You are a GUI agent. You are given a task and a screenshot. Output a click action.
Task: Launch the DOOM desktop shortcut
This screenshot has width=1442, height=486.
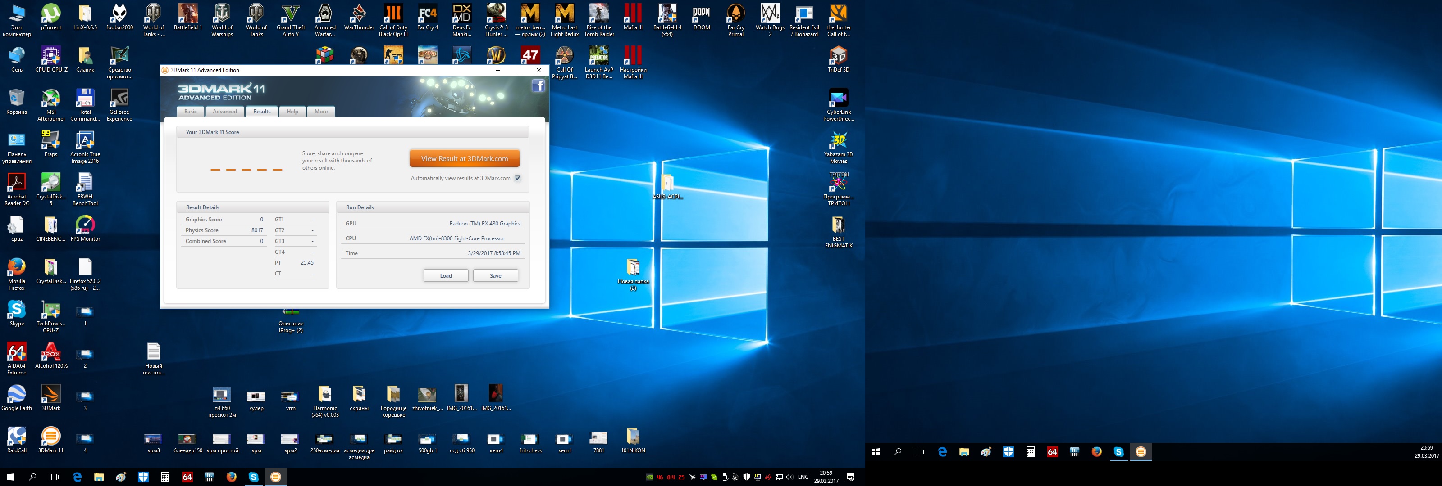click(x=701, y=14)
